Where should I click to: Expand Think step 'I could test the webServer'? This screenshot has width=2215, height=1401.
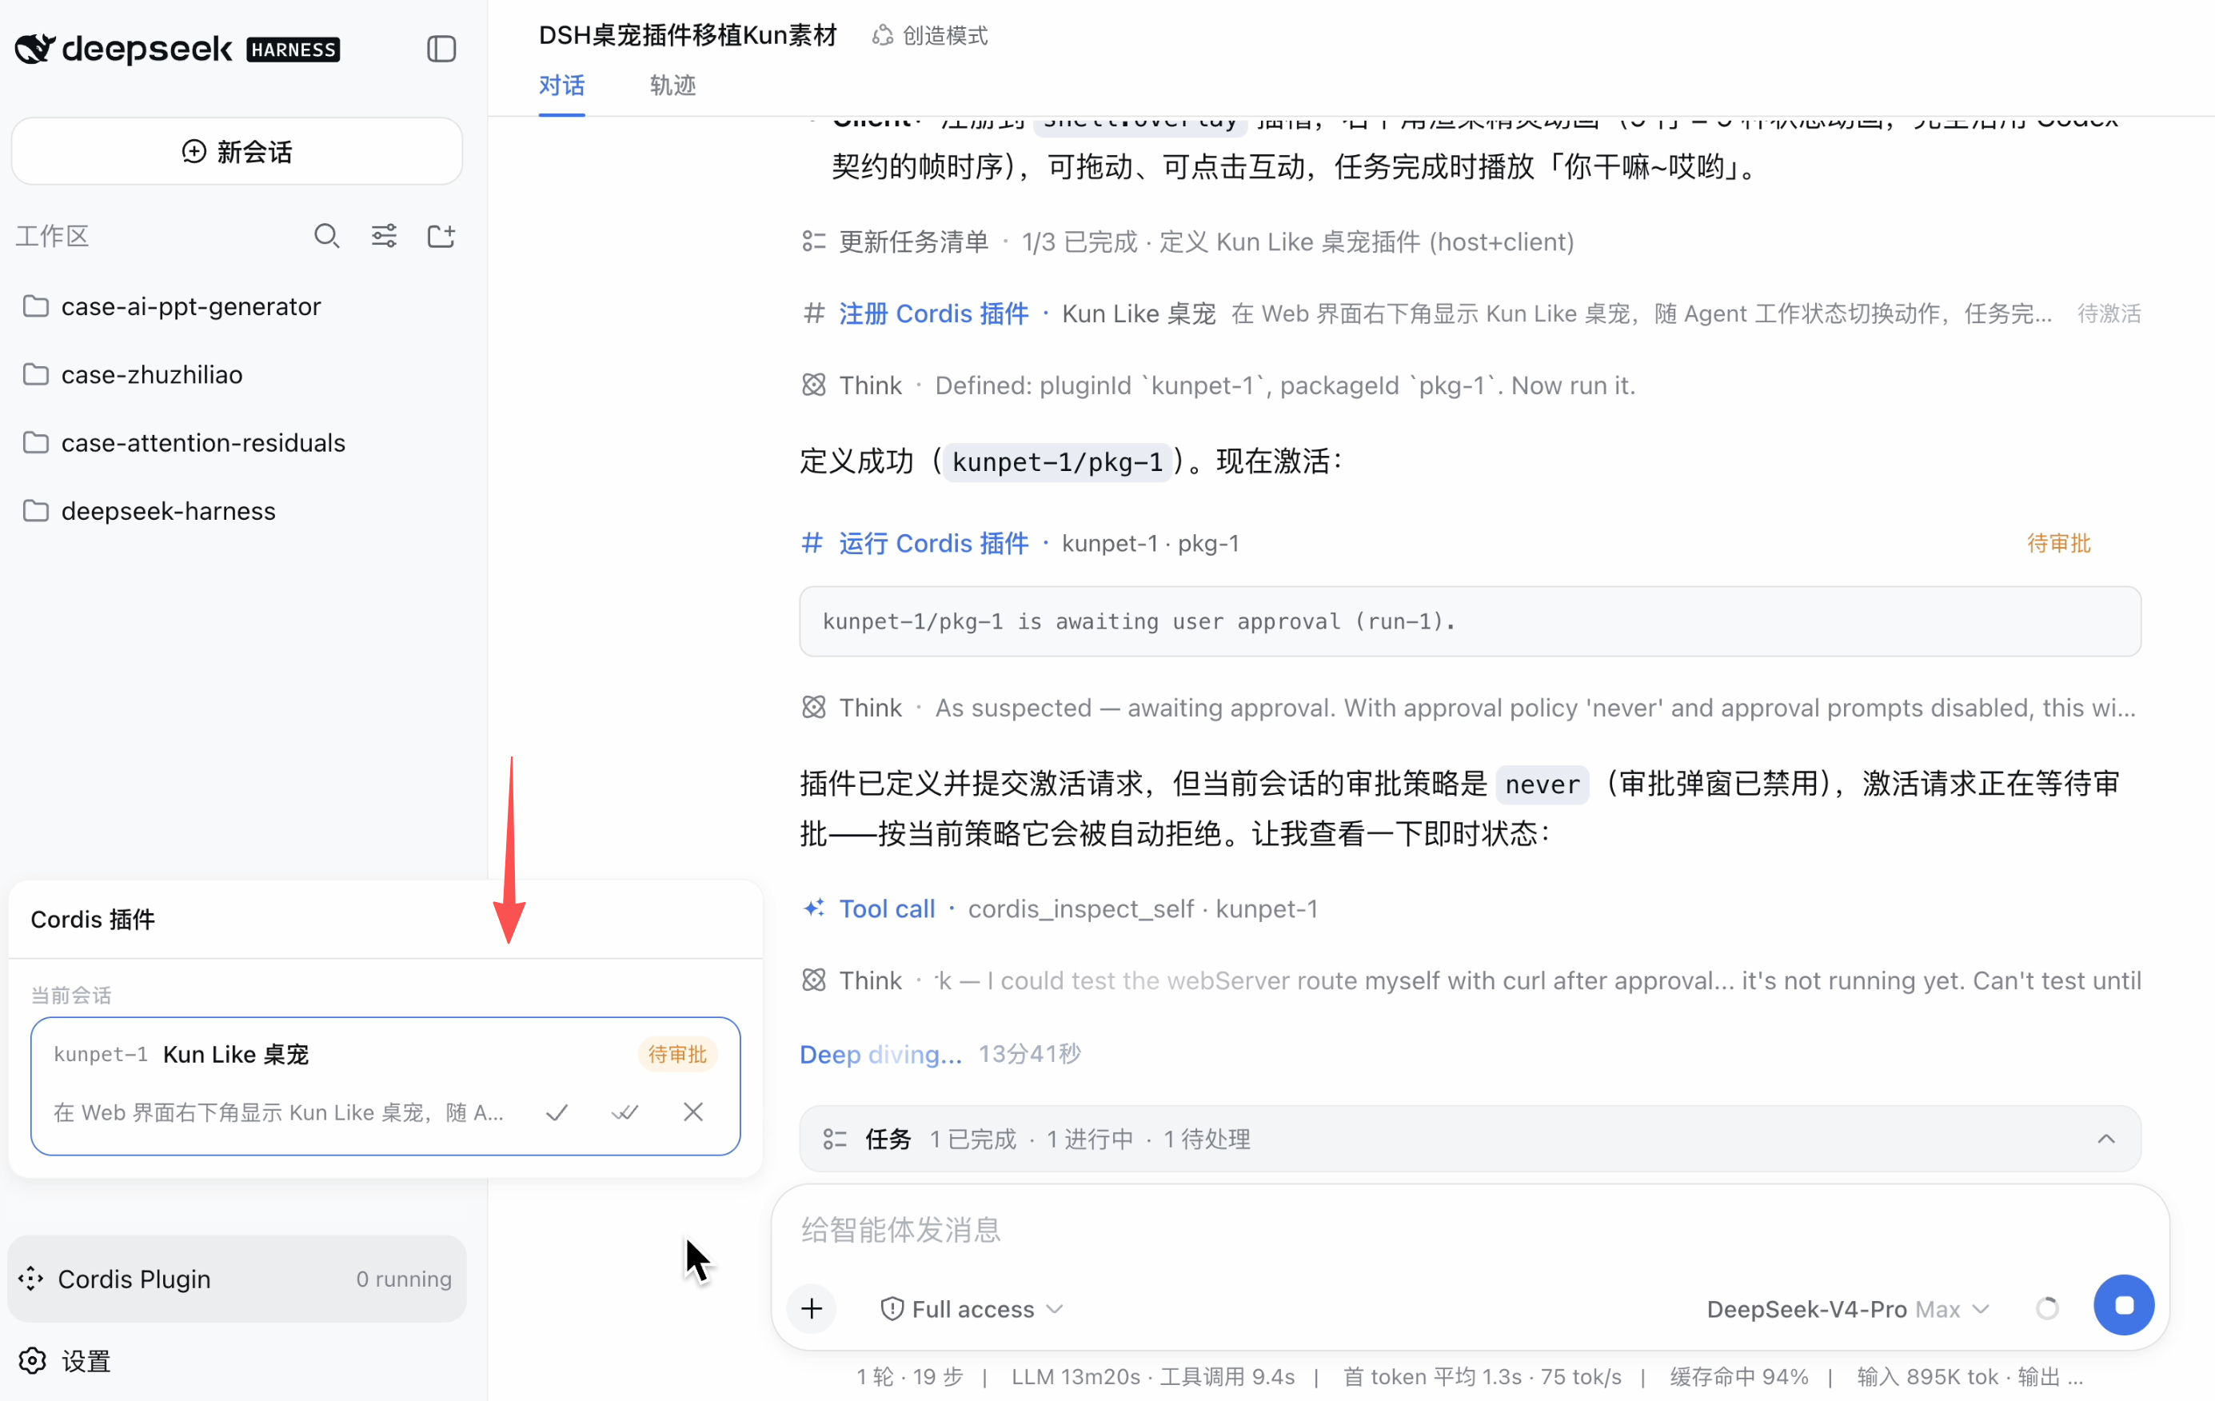[1470, 980]
